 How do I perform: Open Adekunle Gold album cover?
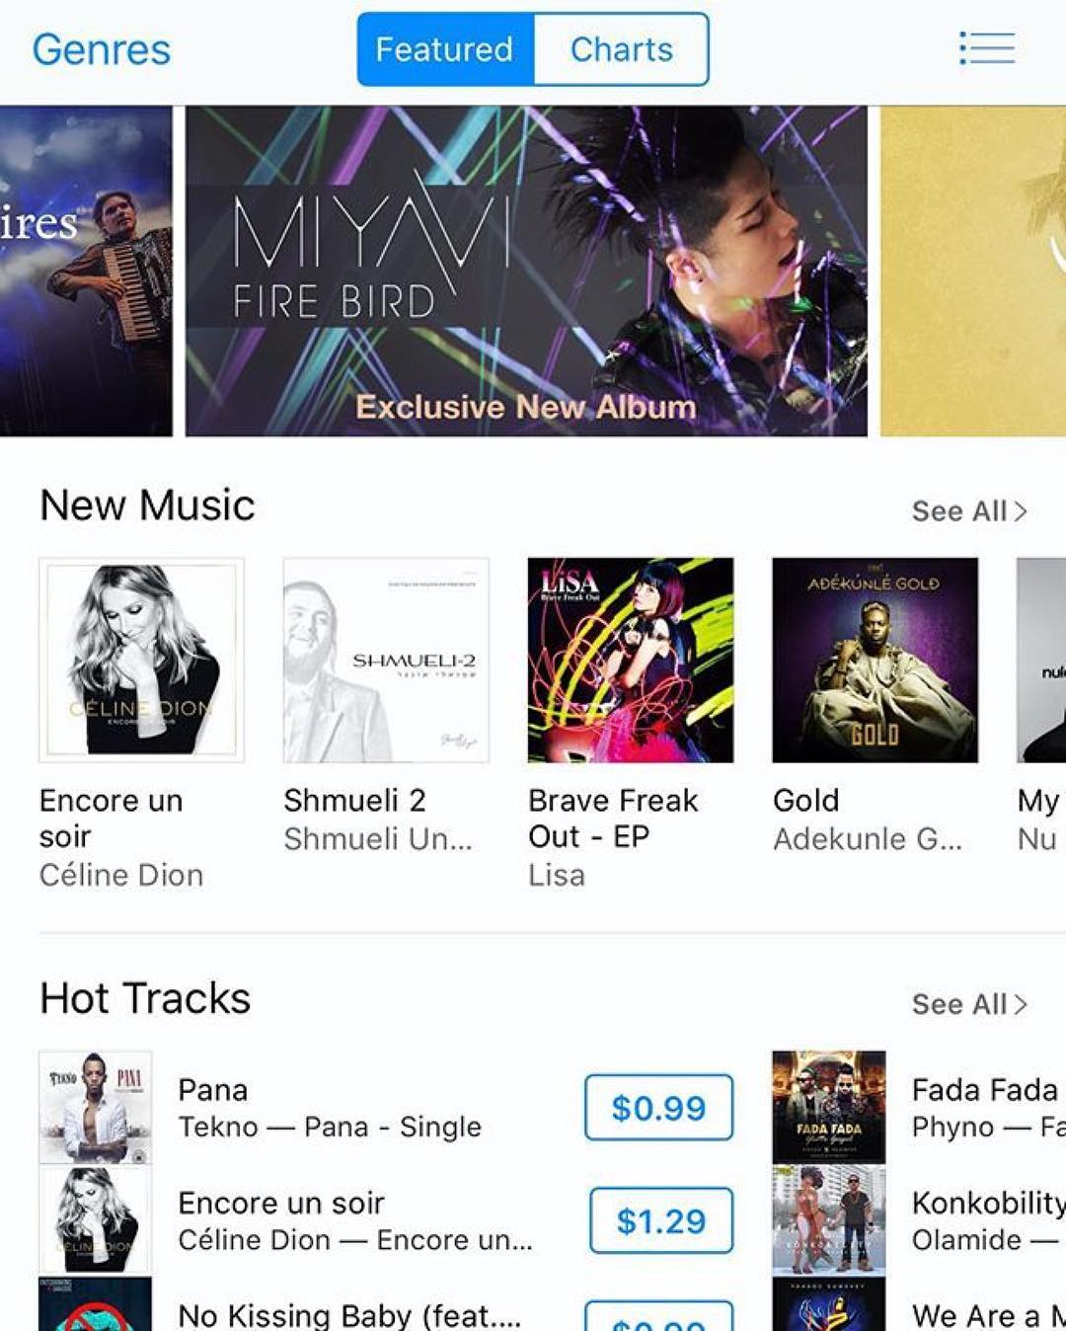click(876, 660)
